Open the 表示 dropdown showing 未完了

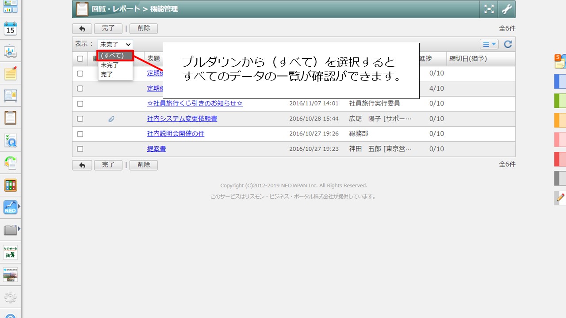pos(115,44)
